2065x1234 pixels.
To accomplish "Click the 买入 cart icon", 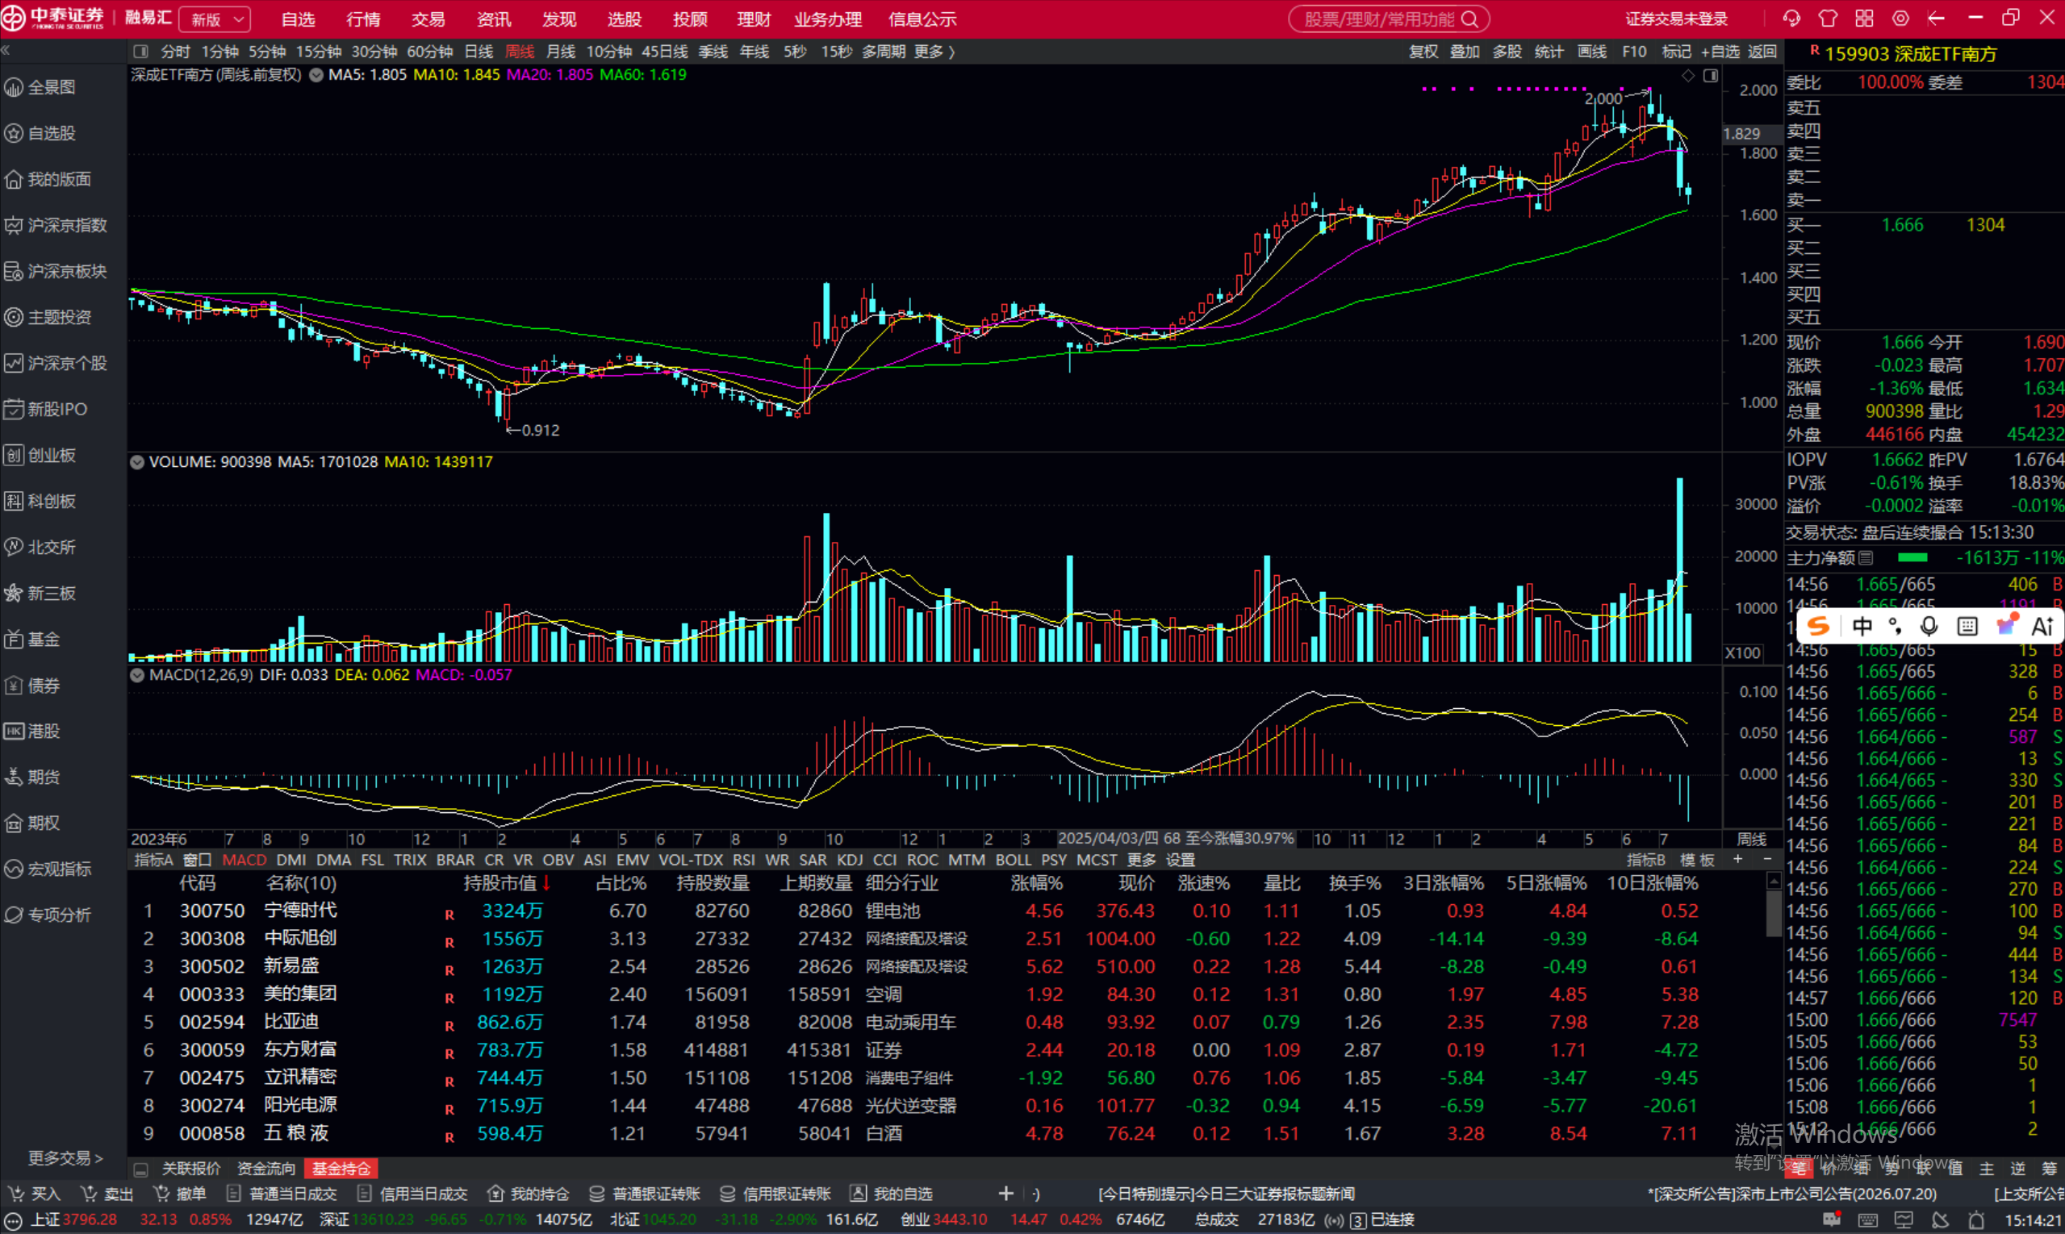I will (16, 1193).
